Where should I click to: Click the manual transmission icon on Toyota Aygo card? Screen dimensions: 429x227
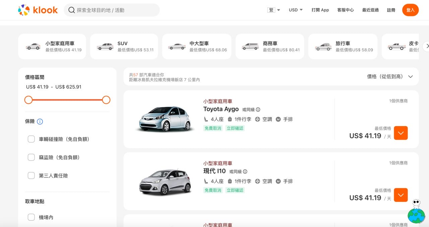click(x=278, y=119)
